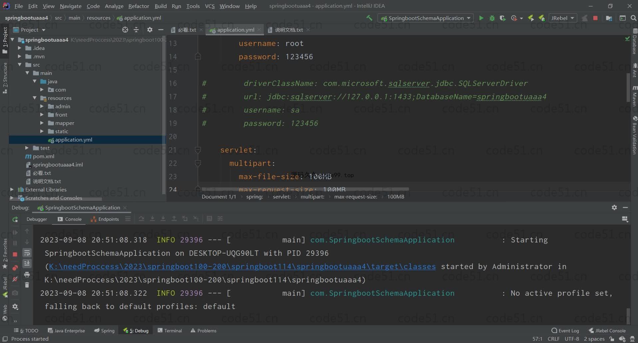This screenshot has height=343, width=638.
Task: Toggle the Web tool window stripe
Action: (5, 312)
